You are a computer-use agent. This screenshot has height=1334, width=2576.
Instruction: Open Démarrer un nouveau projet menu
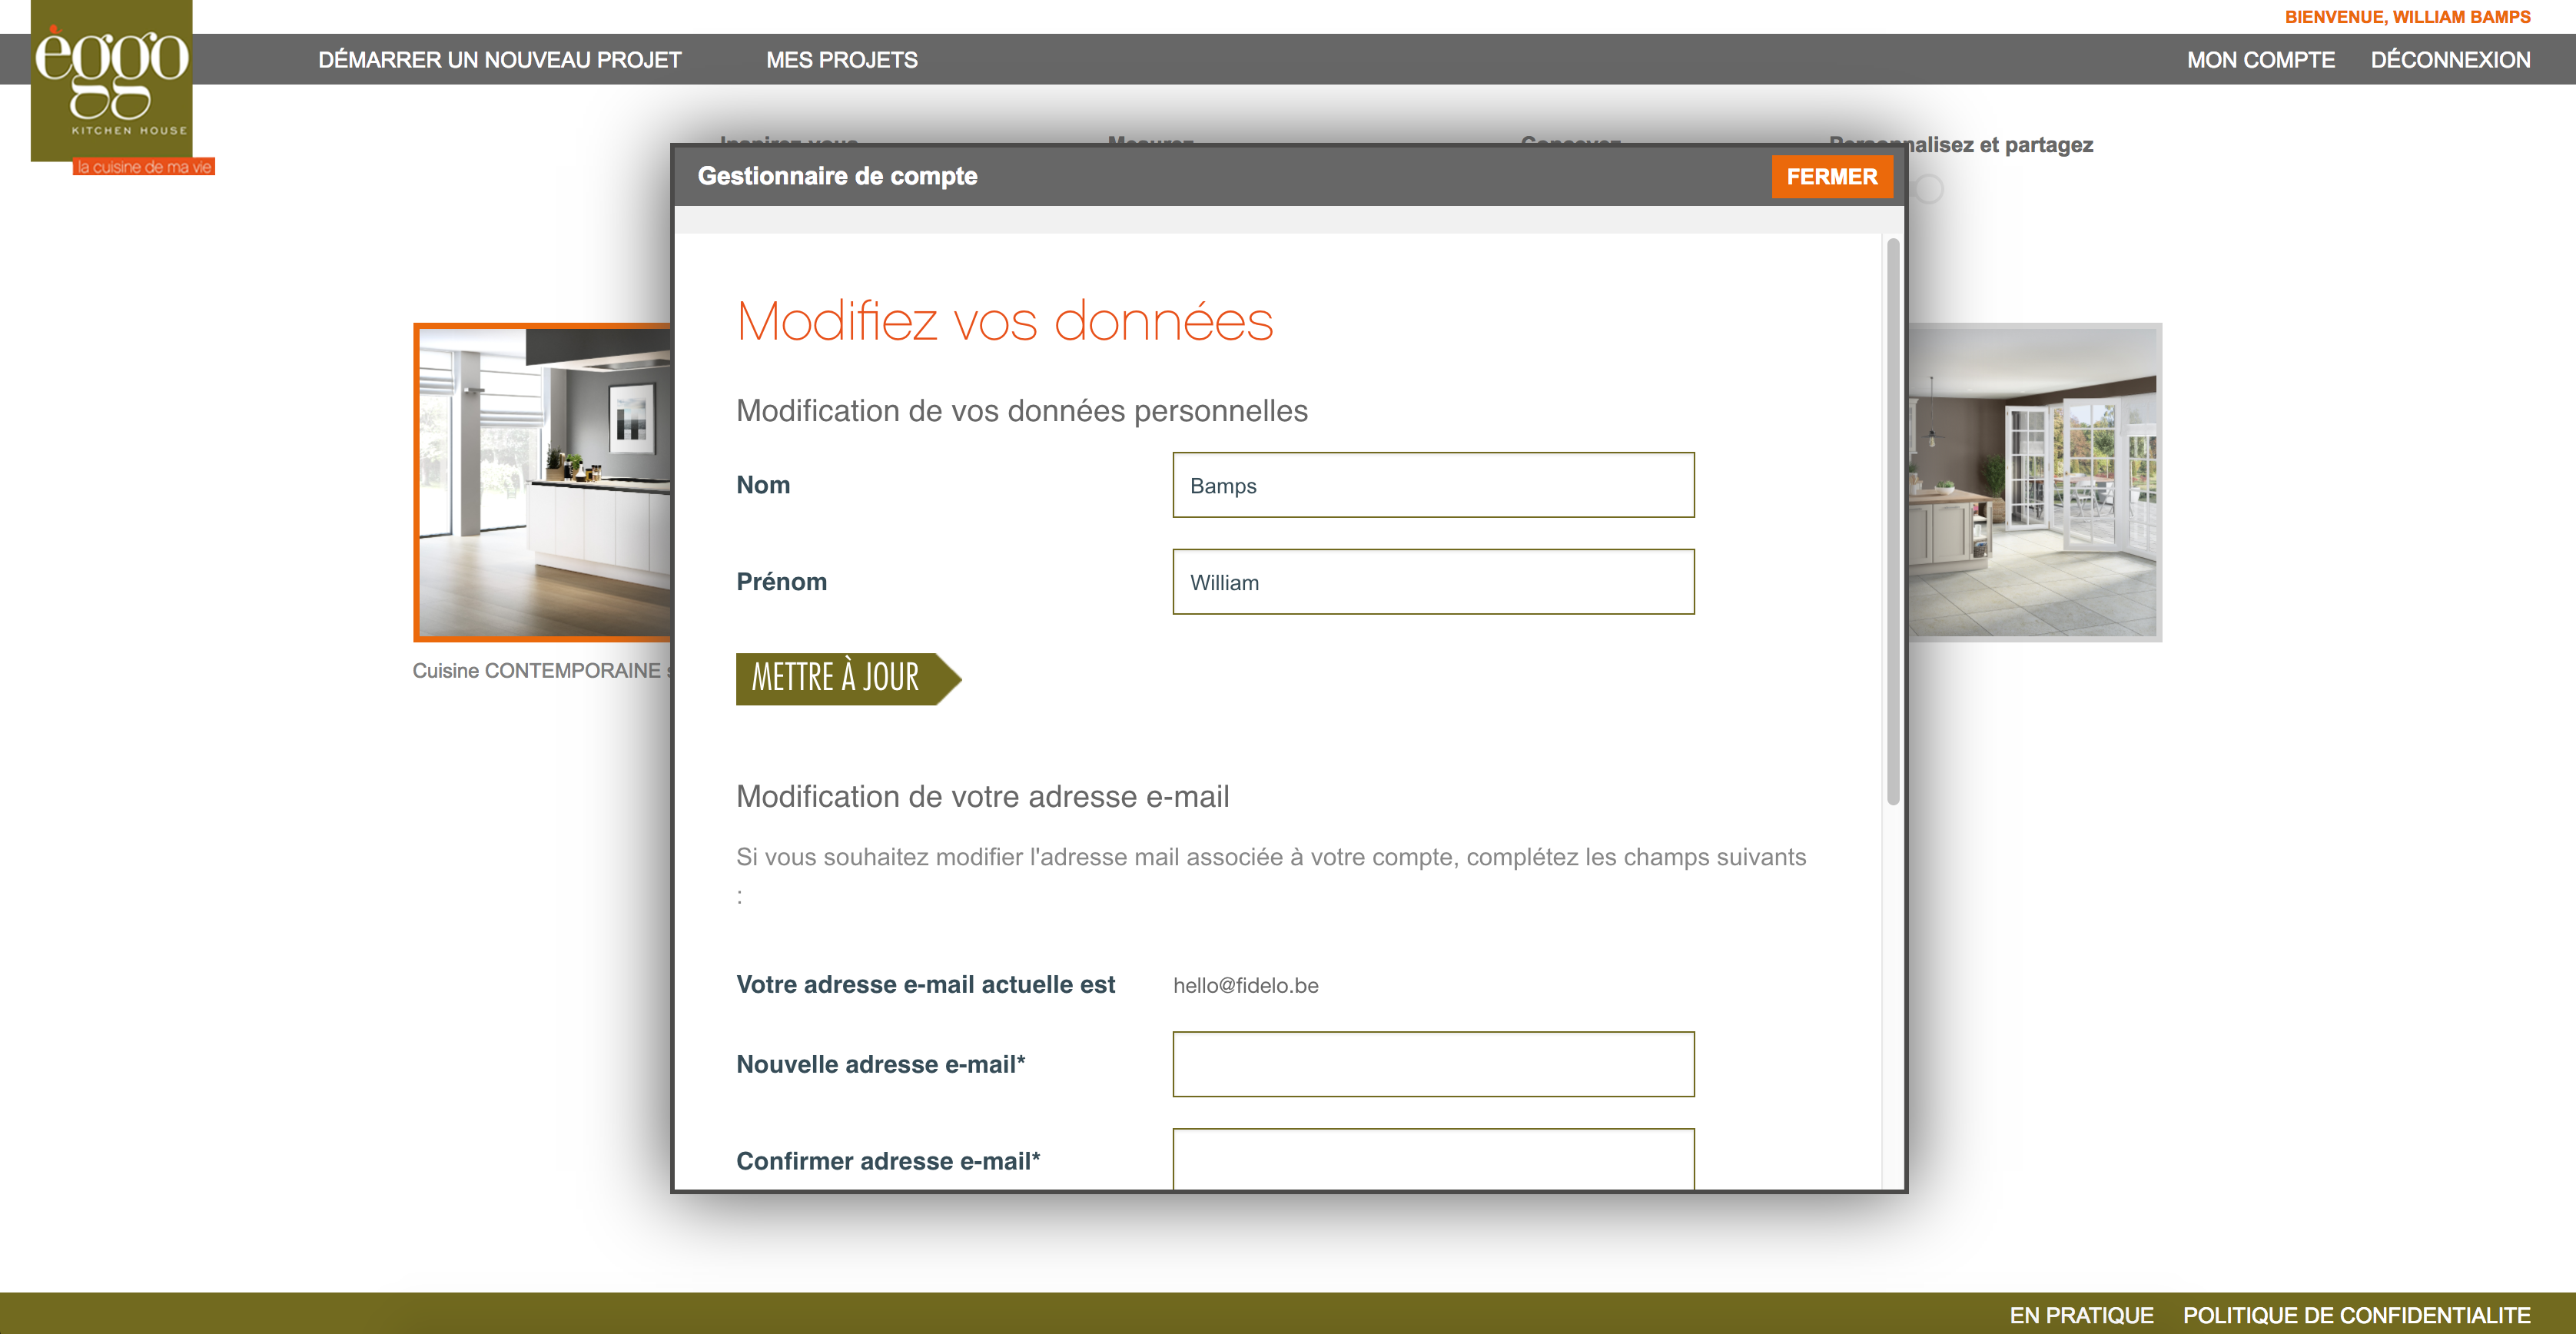click(x=500, y=60)
